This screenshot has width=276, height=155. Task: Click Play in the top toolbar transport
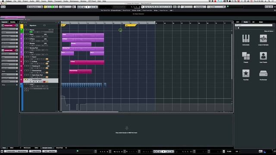(92, 7)
